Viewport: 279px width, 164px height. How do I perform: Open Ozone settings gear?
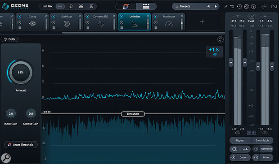point(246,7)
